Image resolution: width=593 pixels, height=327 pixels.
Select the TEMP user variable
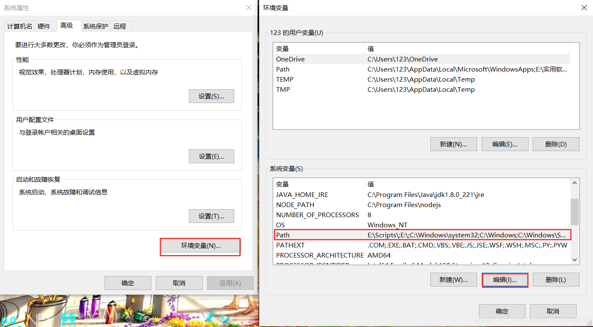point(421,80)
